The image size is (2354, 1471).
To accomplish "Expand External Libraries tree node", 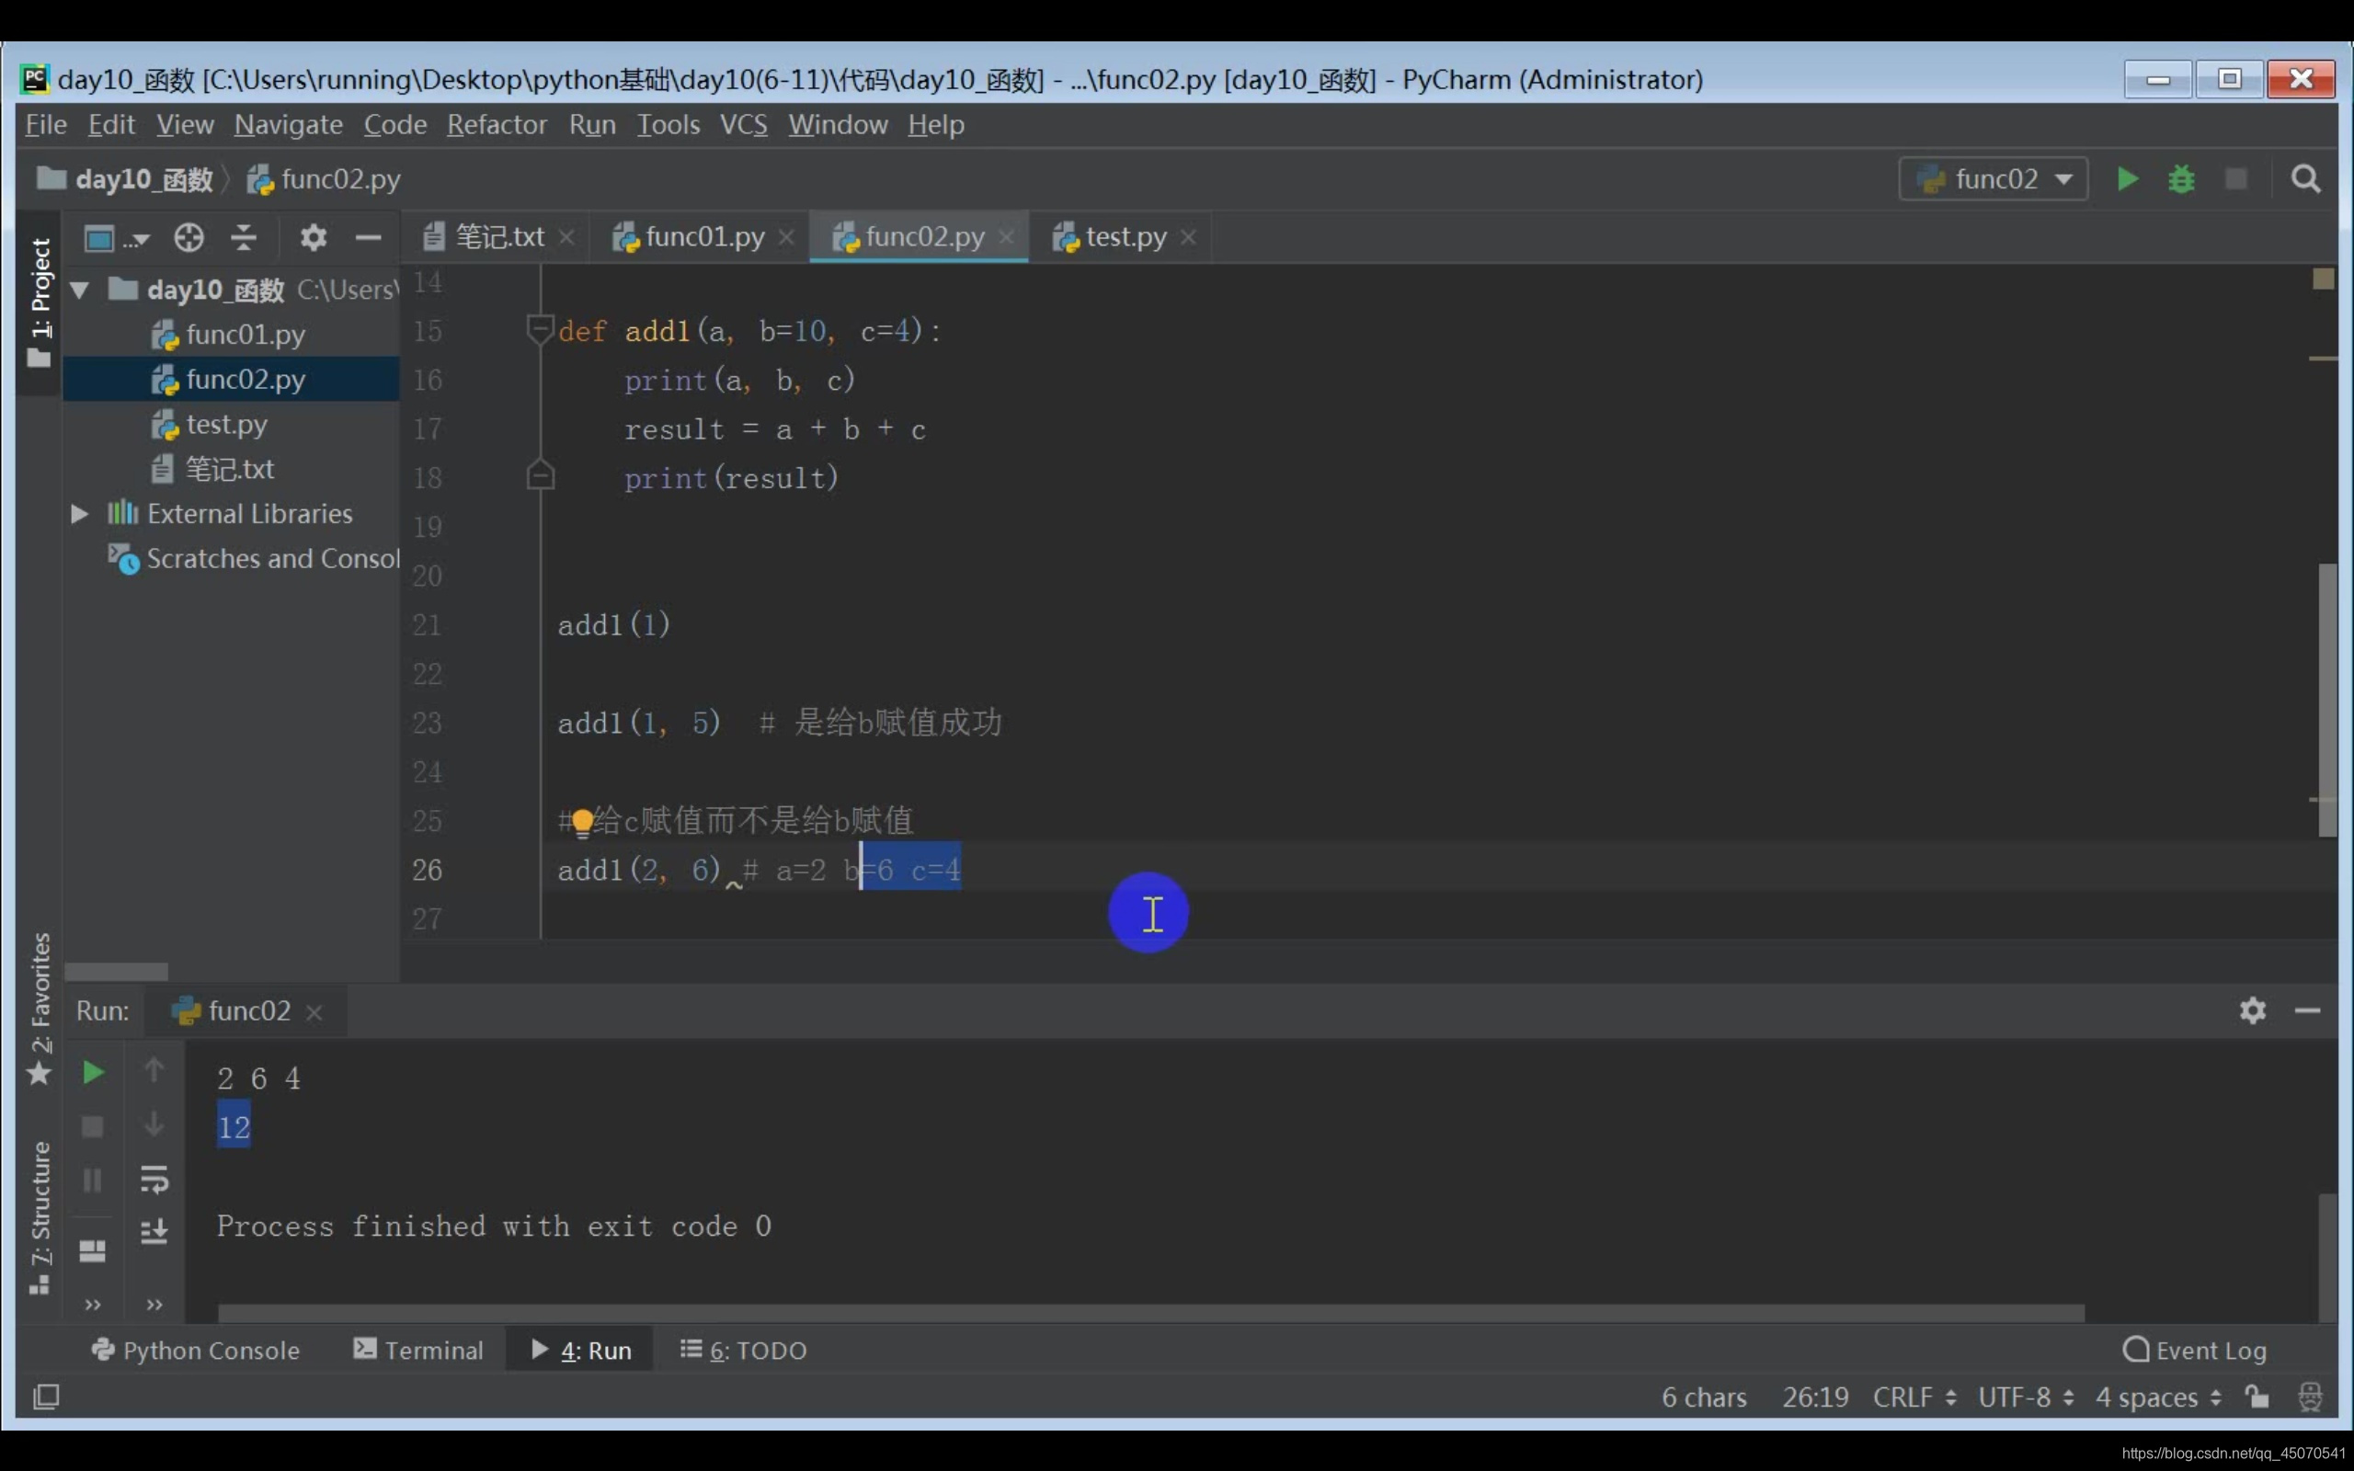I will pos(81,514).
